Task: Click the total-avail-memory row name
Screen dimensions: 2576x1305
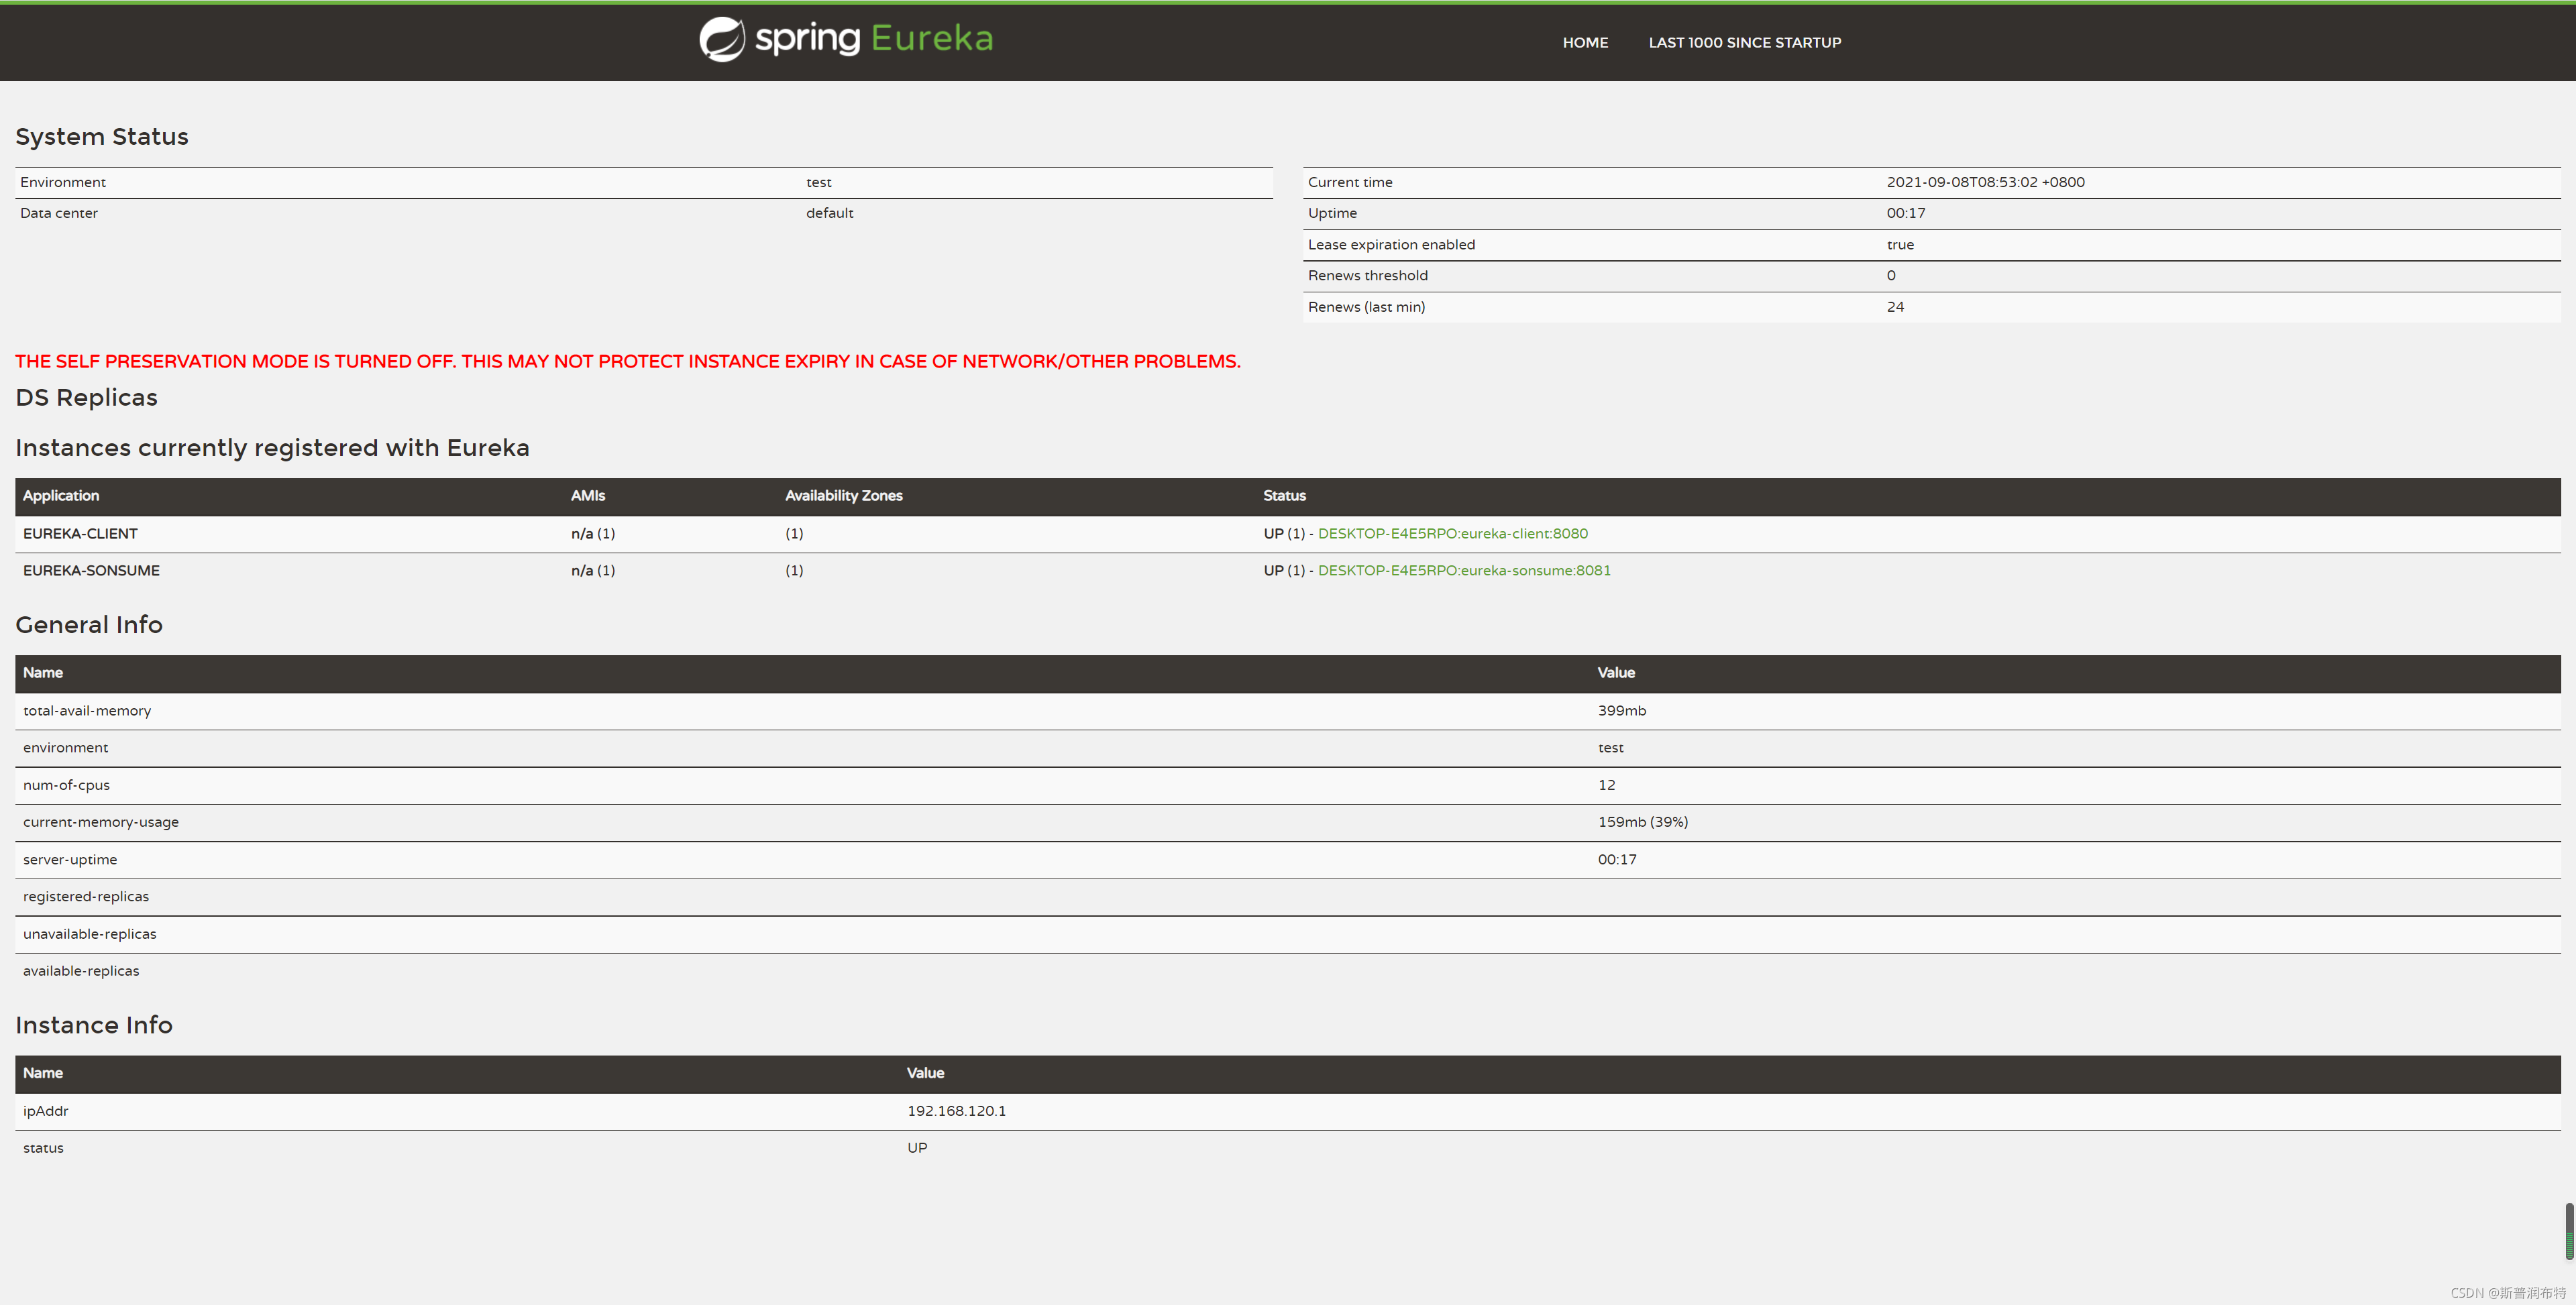Action: tap(87, 710)
